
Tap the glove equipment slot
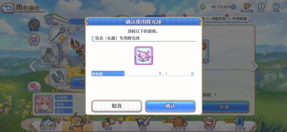pyautogui.click(x=58, y=77)
